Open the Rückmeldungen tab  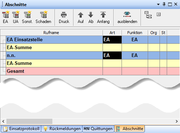pos(62,129)
